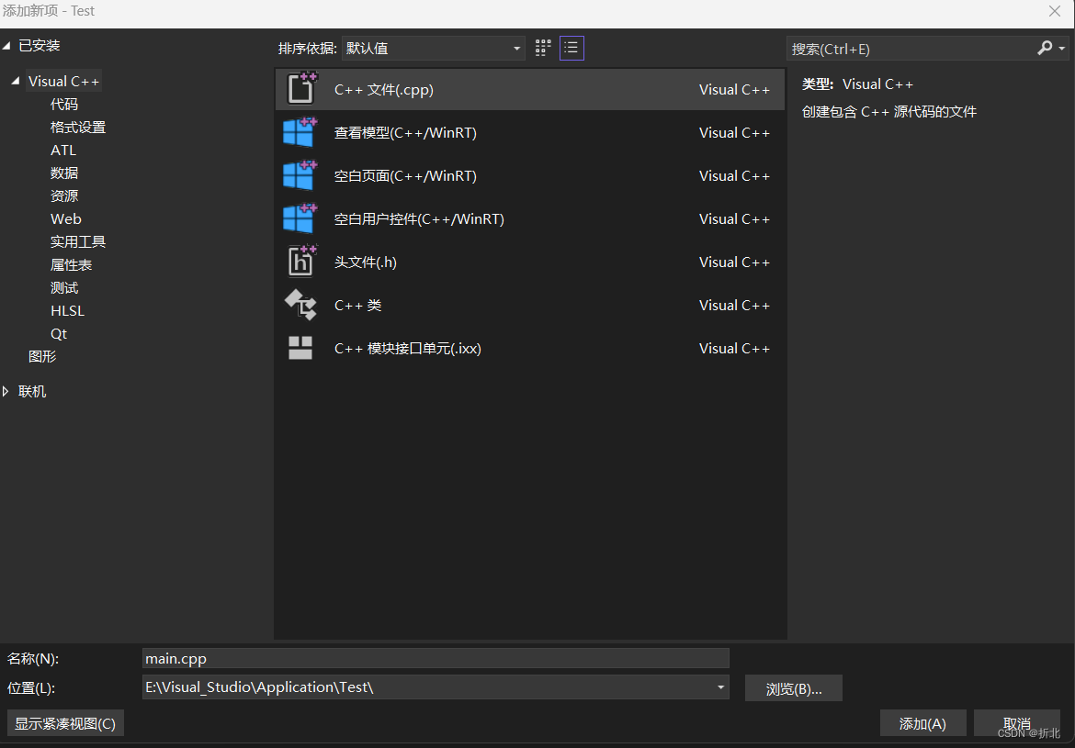Select the 已安装 tree item label
Image resolution: width=1075 pixels, height=748 pixels.
click(x=40, y=46)
